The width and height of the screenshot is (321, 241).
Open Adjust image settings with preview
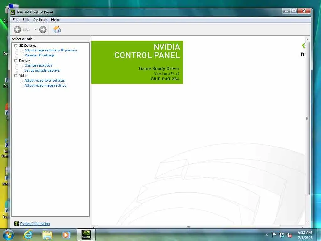51,50
